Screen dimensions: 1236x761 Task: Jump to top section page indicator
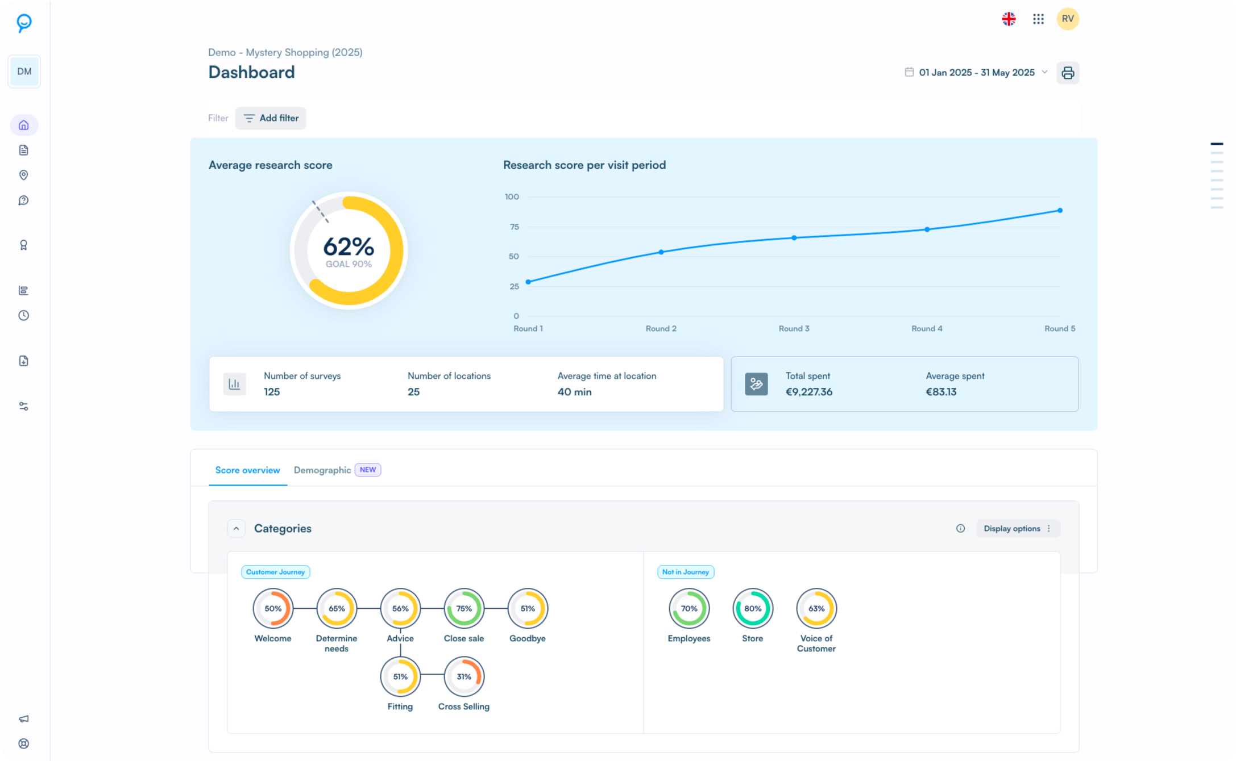click(1217, 144)
